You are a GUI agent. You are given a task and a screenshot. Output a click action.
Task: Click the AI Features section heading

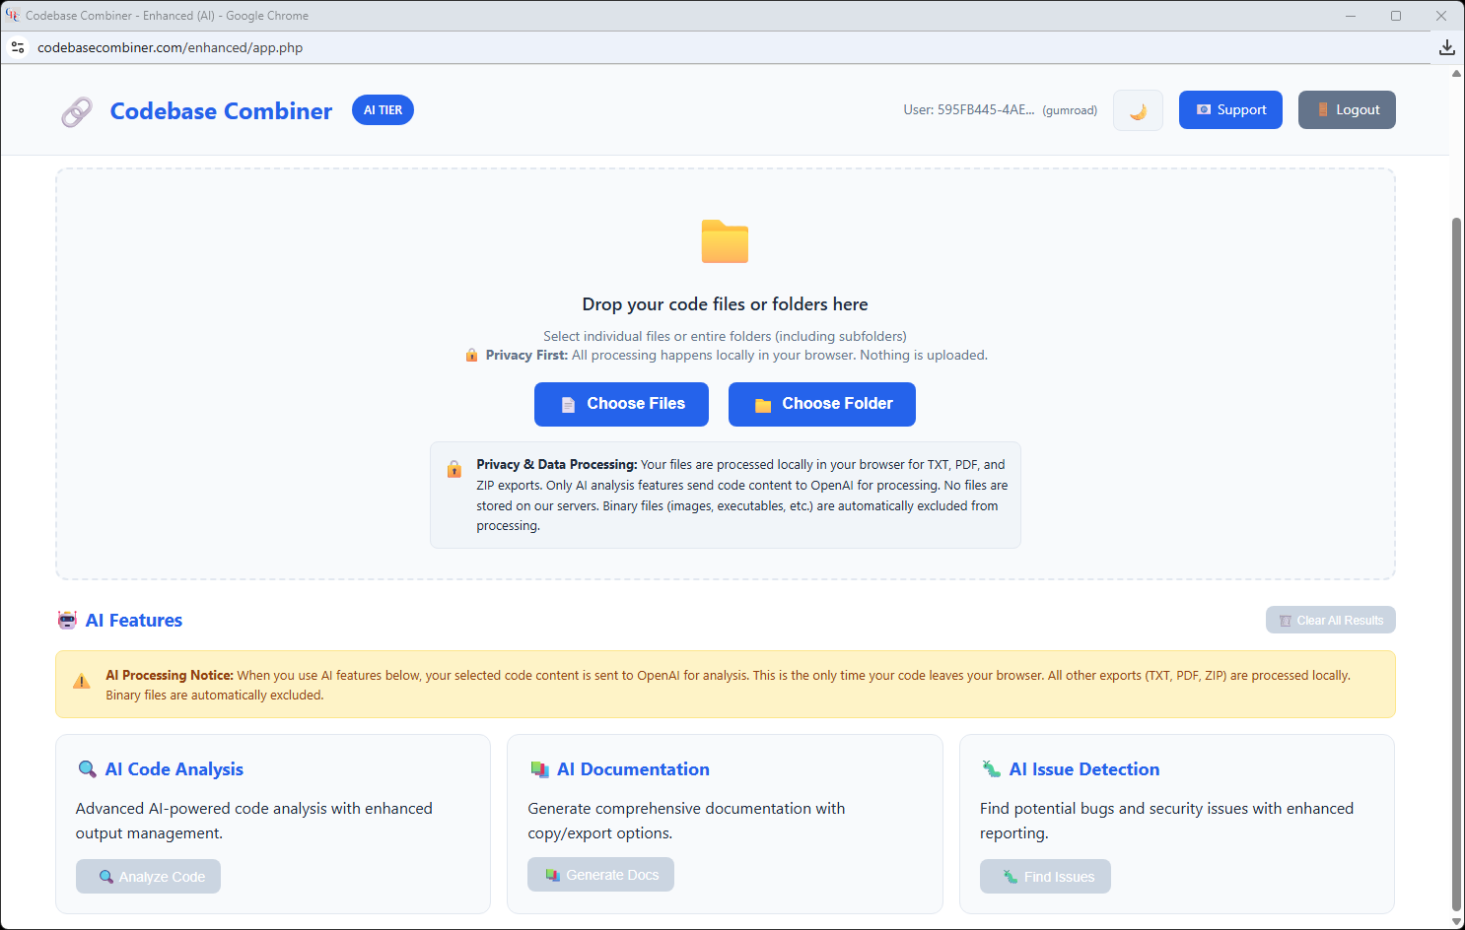coord(134,621)
